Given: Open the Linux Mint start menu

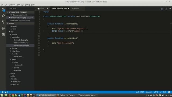Looking at the screenshot, I should point(2,95).
